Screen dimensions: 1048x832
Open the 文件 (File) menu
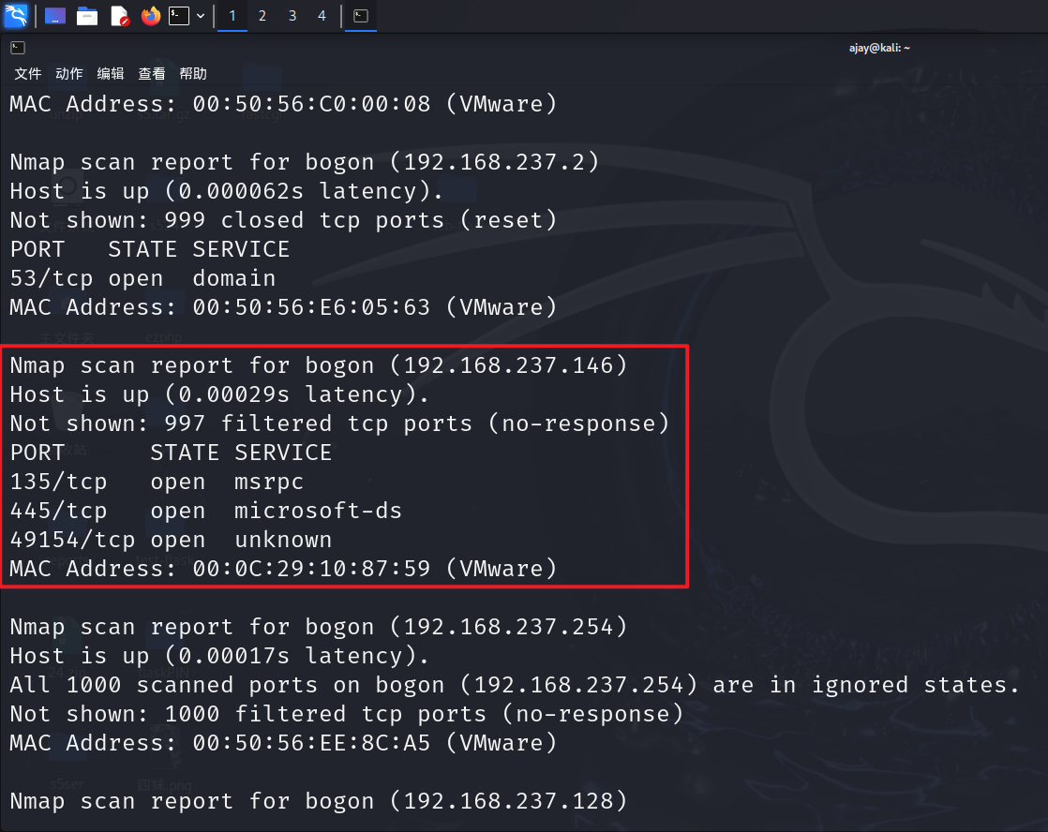coord(28,74)
